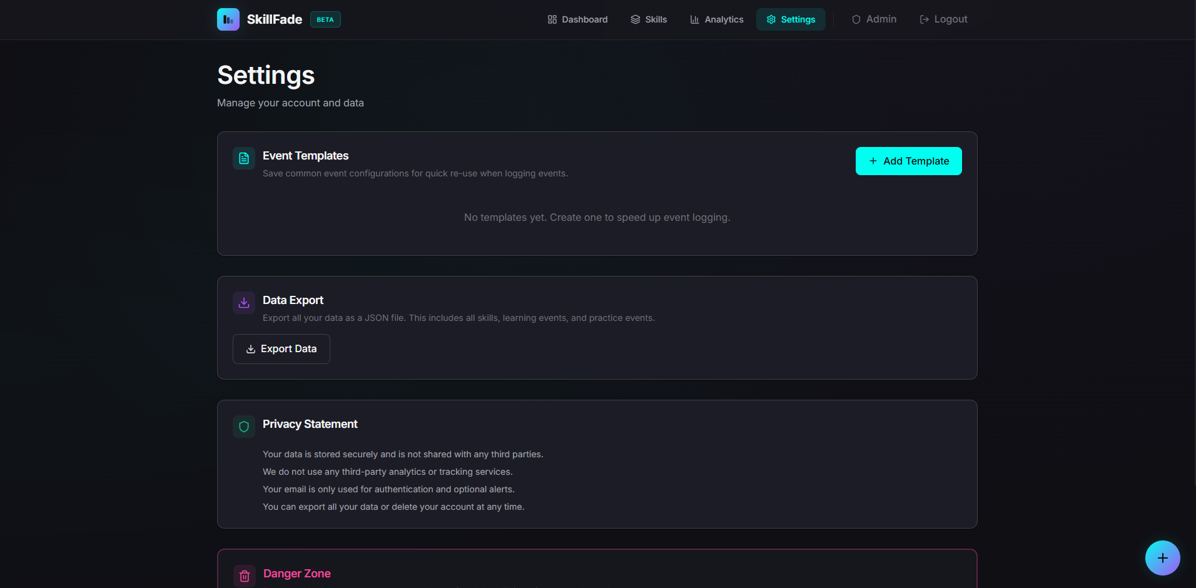The height and width of the screenshot is (588, 1196).
Task: Click the Logout arrow icon
Action: [924, 19]
